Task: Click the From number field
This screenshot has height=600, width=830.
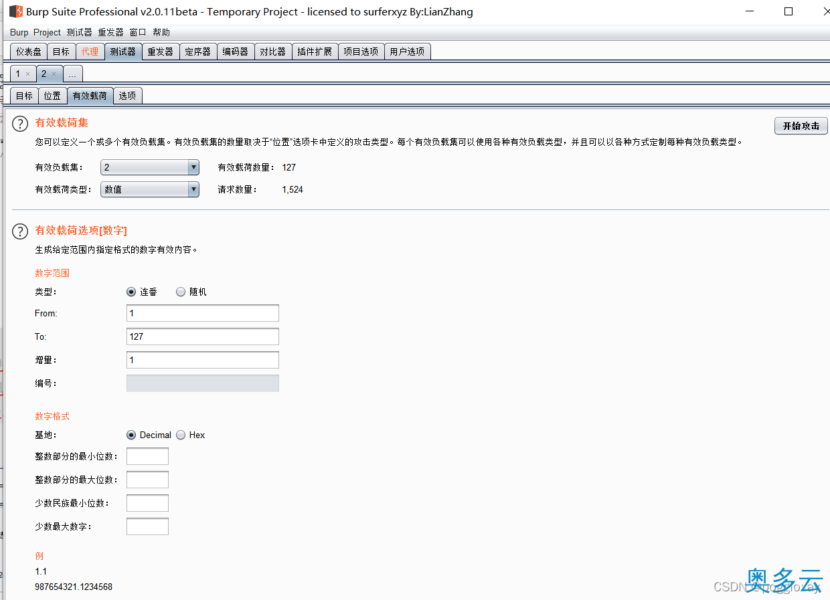Action: (203, 313)
